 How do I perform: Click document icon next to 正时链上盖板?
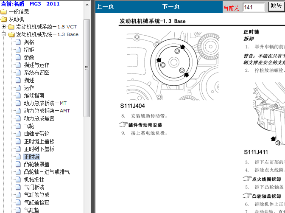click(18, 141)
